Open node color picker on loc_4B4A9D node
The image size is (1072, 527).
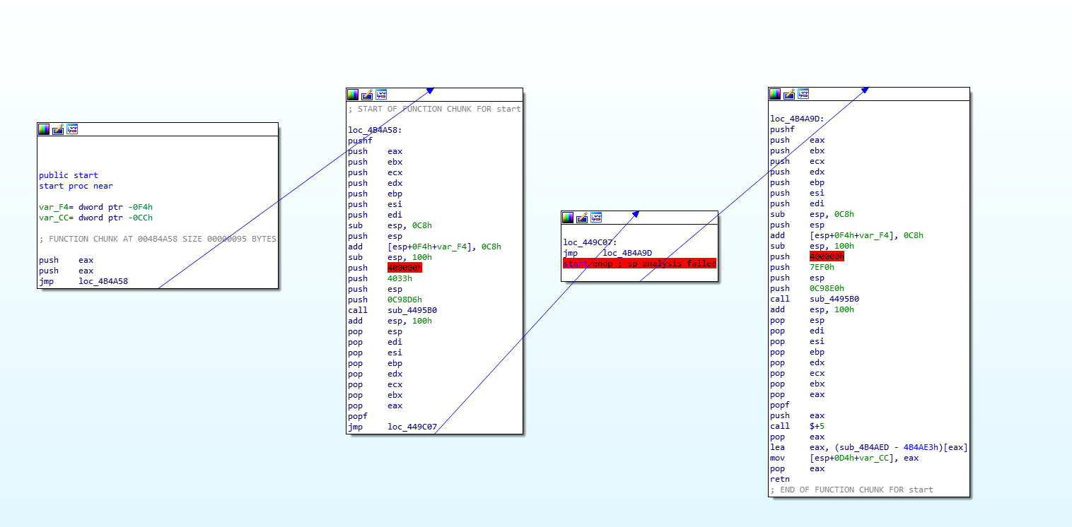[775, 94]
